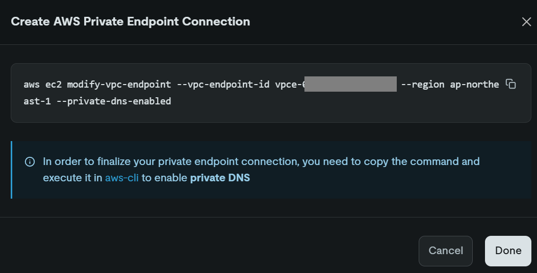Image resolution: width=537 pixels, height=273 pixels.
Task: Open the aws-cli link
Action: click(x=121, y=178)
